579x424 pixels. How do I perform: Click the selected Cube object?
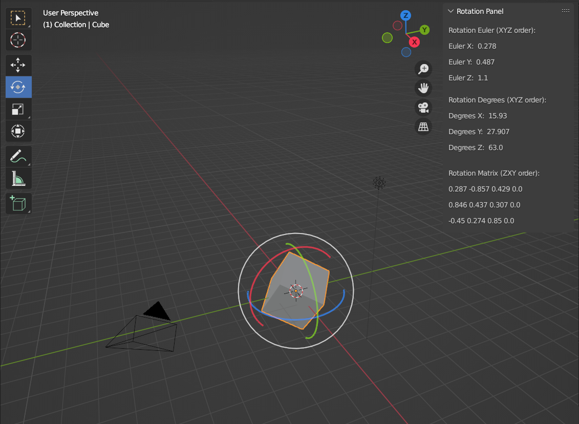pyautogui.click(x=295, y=291)
